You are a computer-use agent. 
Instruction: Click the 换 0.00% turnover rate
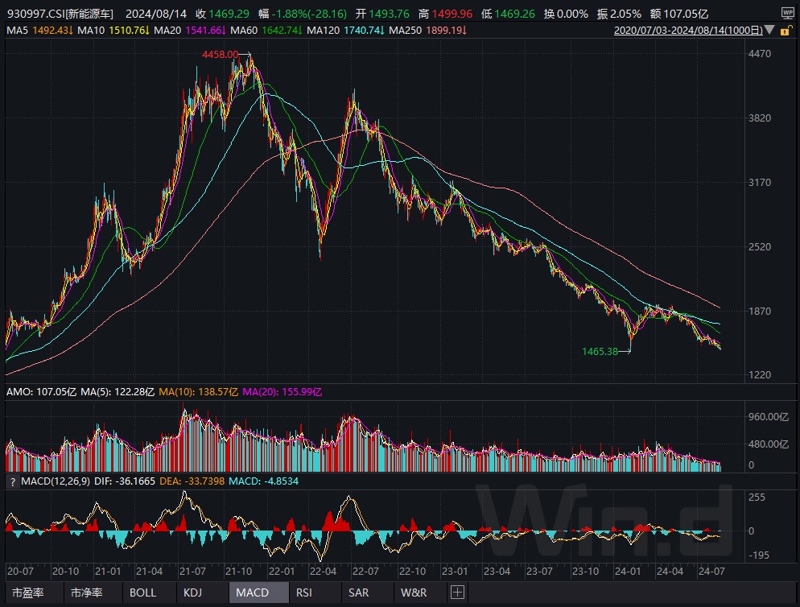(566, 14)
